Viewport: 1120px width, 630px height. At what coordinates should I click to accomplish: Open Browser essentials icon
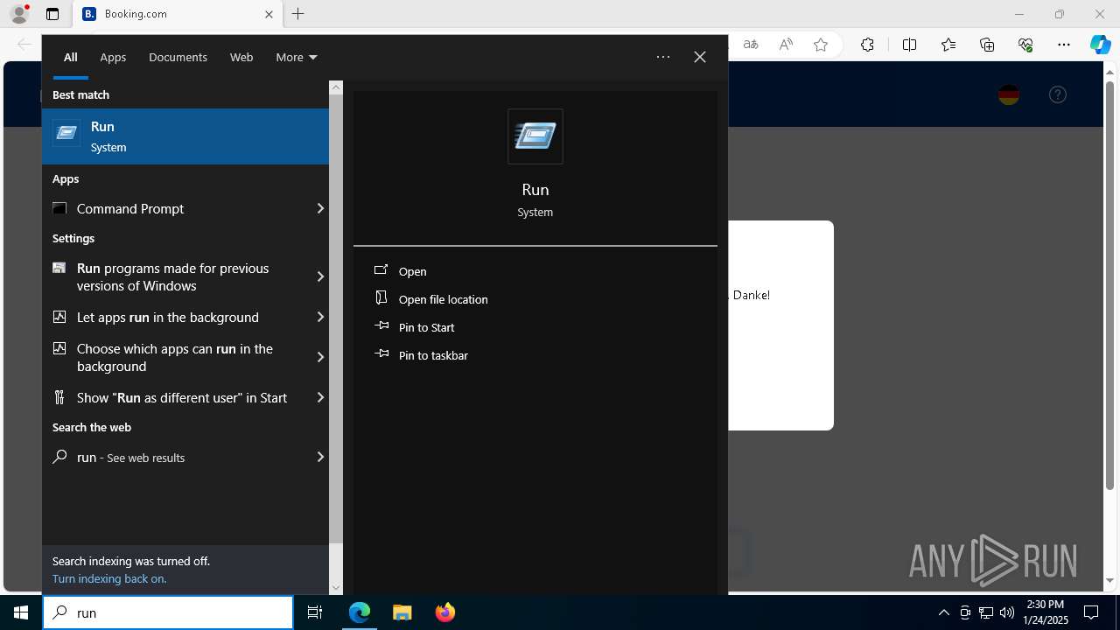(1026, 45)
